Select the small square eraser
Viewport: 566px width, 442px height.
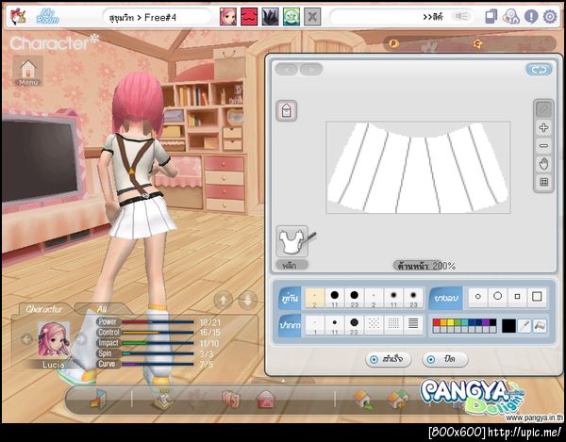[517, 297]
